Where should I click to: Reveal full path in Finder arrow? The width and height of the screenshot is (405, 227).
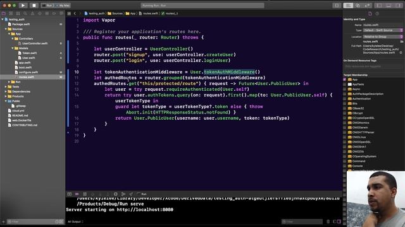click(401, 52)
